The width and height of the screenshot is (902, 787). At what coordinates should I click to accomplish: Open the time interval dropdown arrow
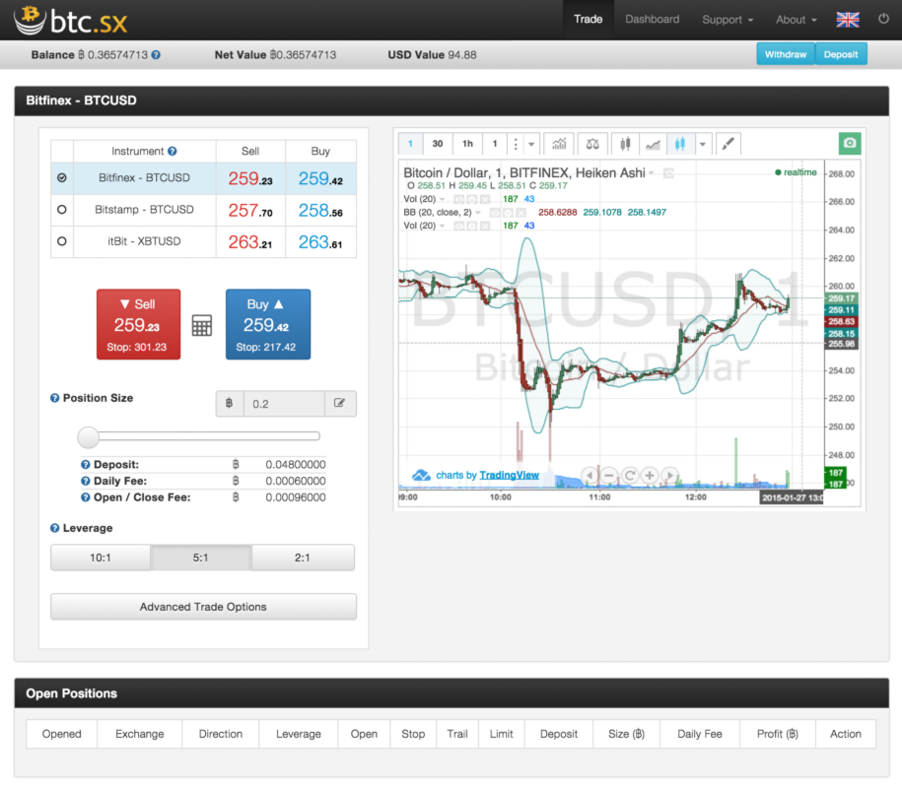531,144
